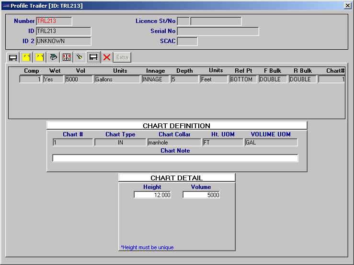
Task: Click Height field showing 12.000
Action: pyautogui.click(x=152, y=195)
